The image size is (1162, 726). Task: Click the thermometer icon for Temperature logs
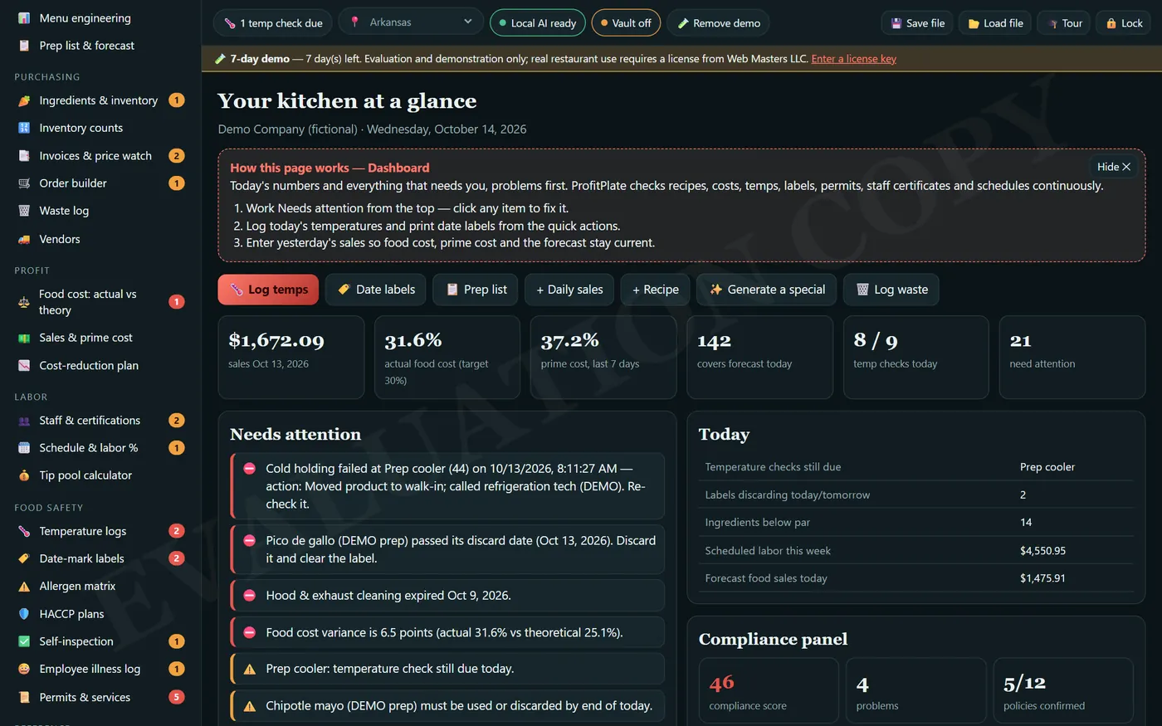[24, 531]
